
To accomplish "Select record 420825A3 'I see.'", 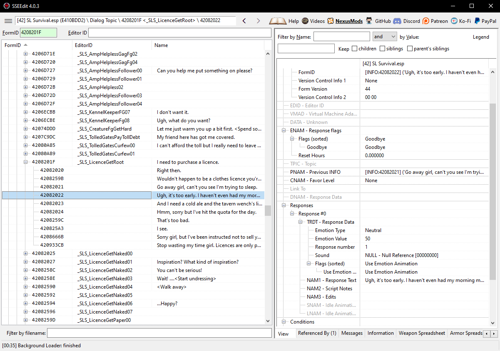I will coord(133,229).
